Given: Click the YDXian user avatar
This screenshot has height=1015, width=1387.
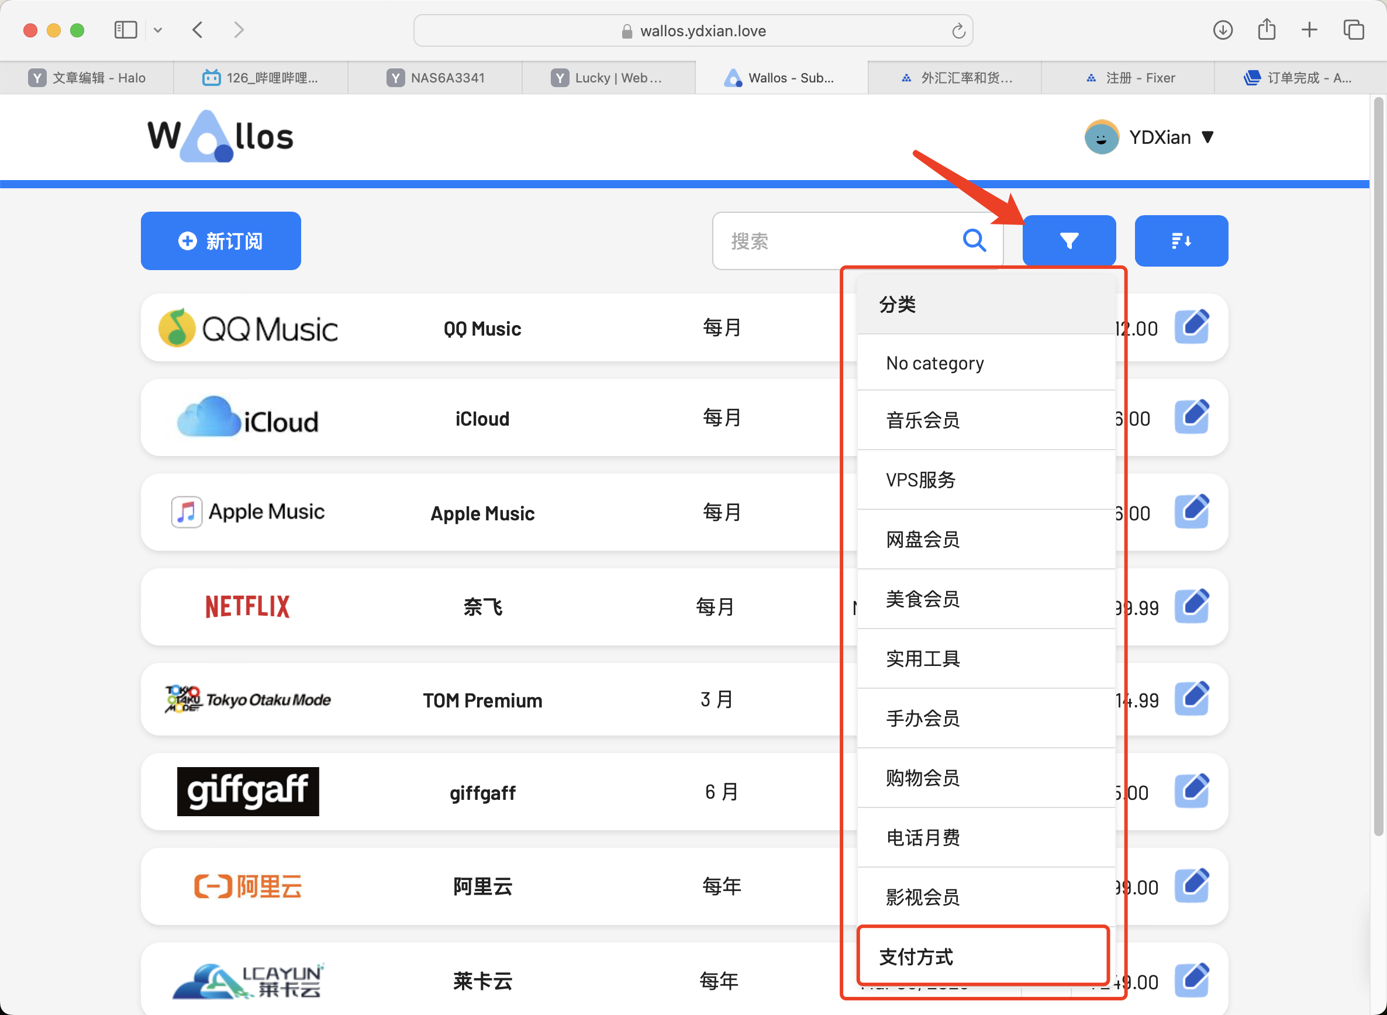Looking at the screenshot, I should [x=1101, y=137].
